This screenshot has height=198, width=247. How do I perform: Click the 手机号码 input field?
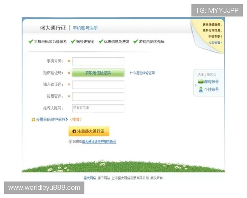(x=98, y=61)
